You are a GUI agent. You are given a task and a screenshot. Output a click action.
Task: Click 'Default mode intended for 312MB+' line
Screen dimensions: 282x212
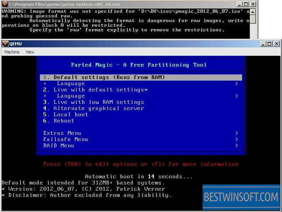[x=83, y=183]
